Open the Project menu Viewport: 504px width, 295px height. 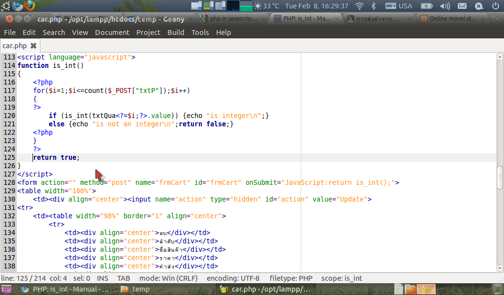click(148, 32)
